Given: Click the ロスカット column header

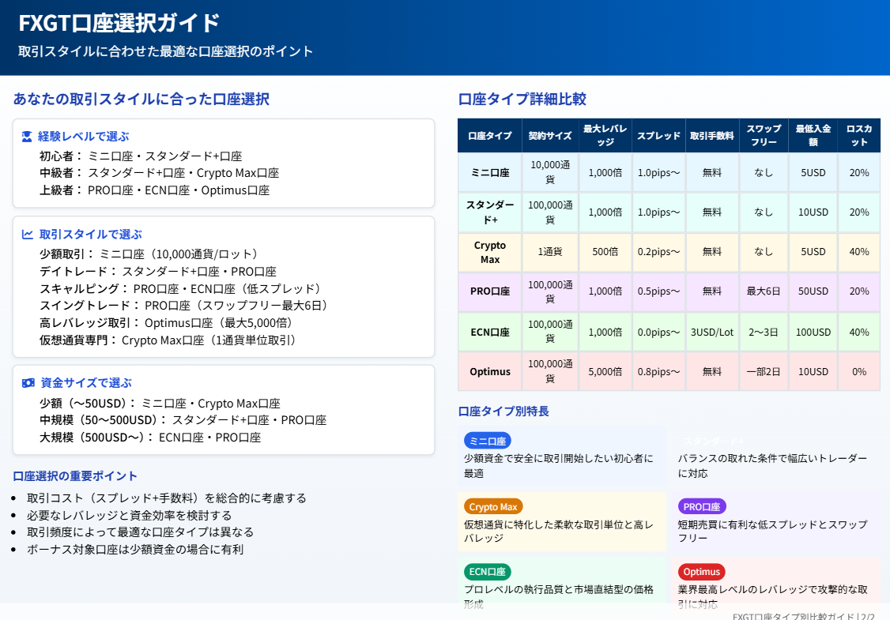Looking at the screenshot, I should (858, 136).
